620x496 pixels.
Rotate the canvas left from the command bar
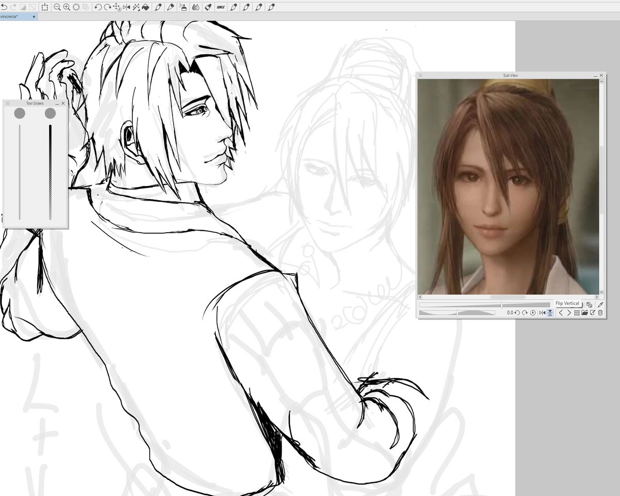tap(98, 7)
